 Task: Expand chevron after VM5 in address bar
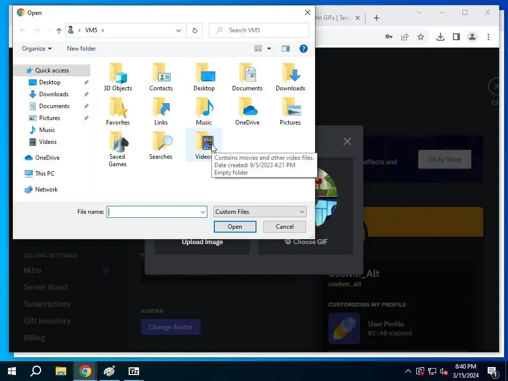(103, 30)
